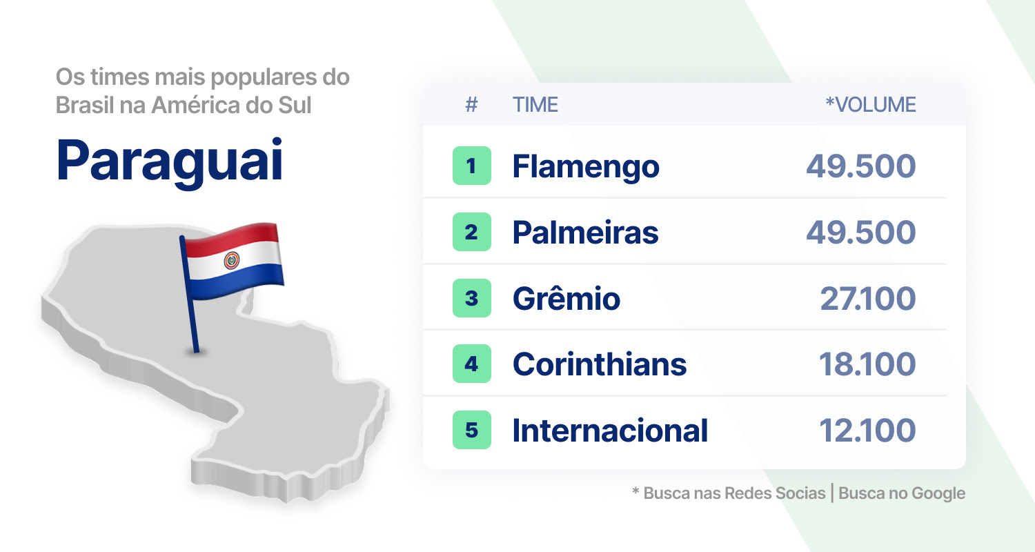1035x552 pixels.
Task: Click the 27.100 volume value
Action: point(868,299)
